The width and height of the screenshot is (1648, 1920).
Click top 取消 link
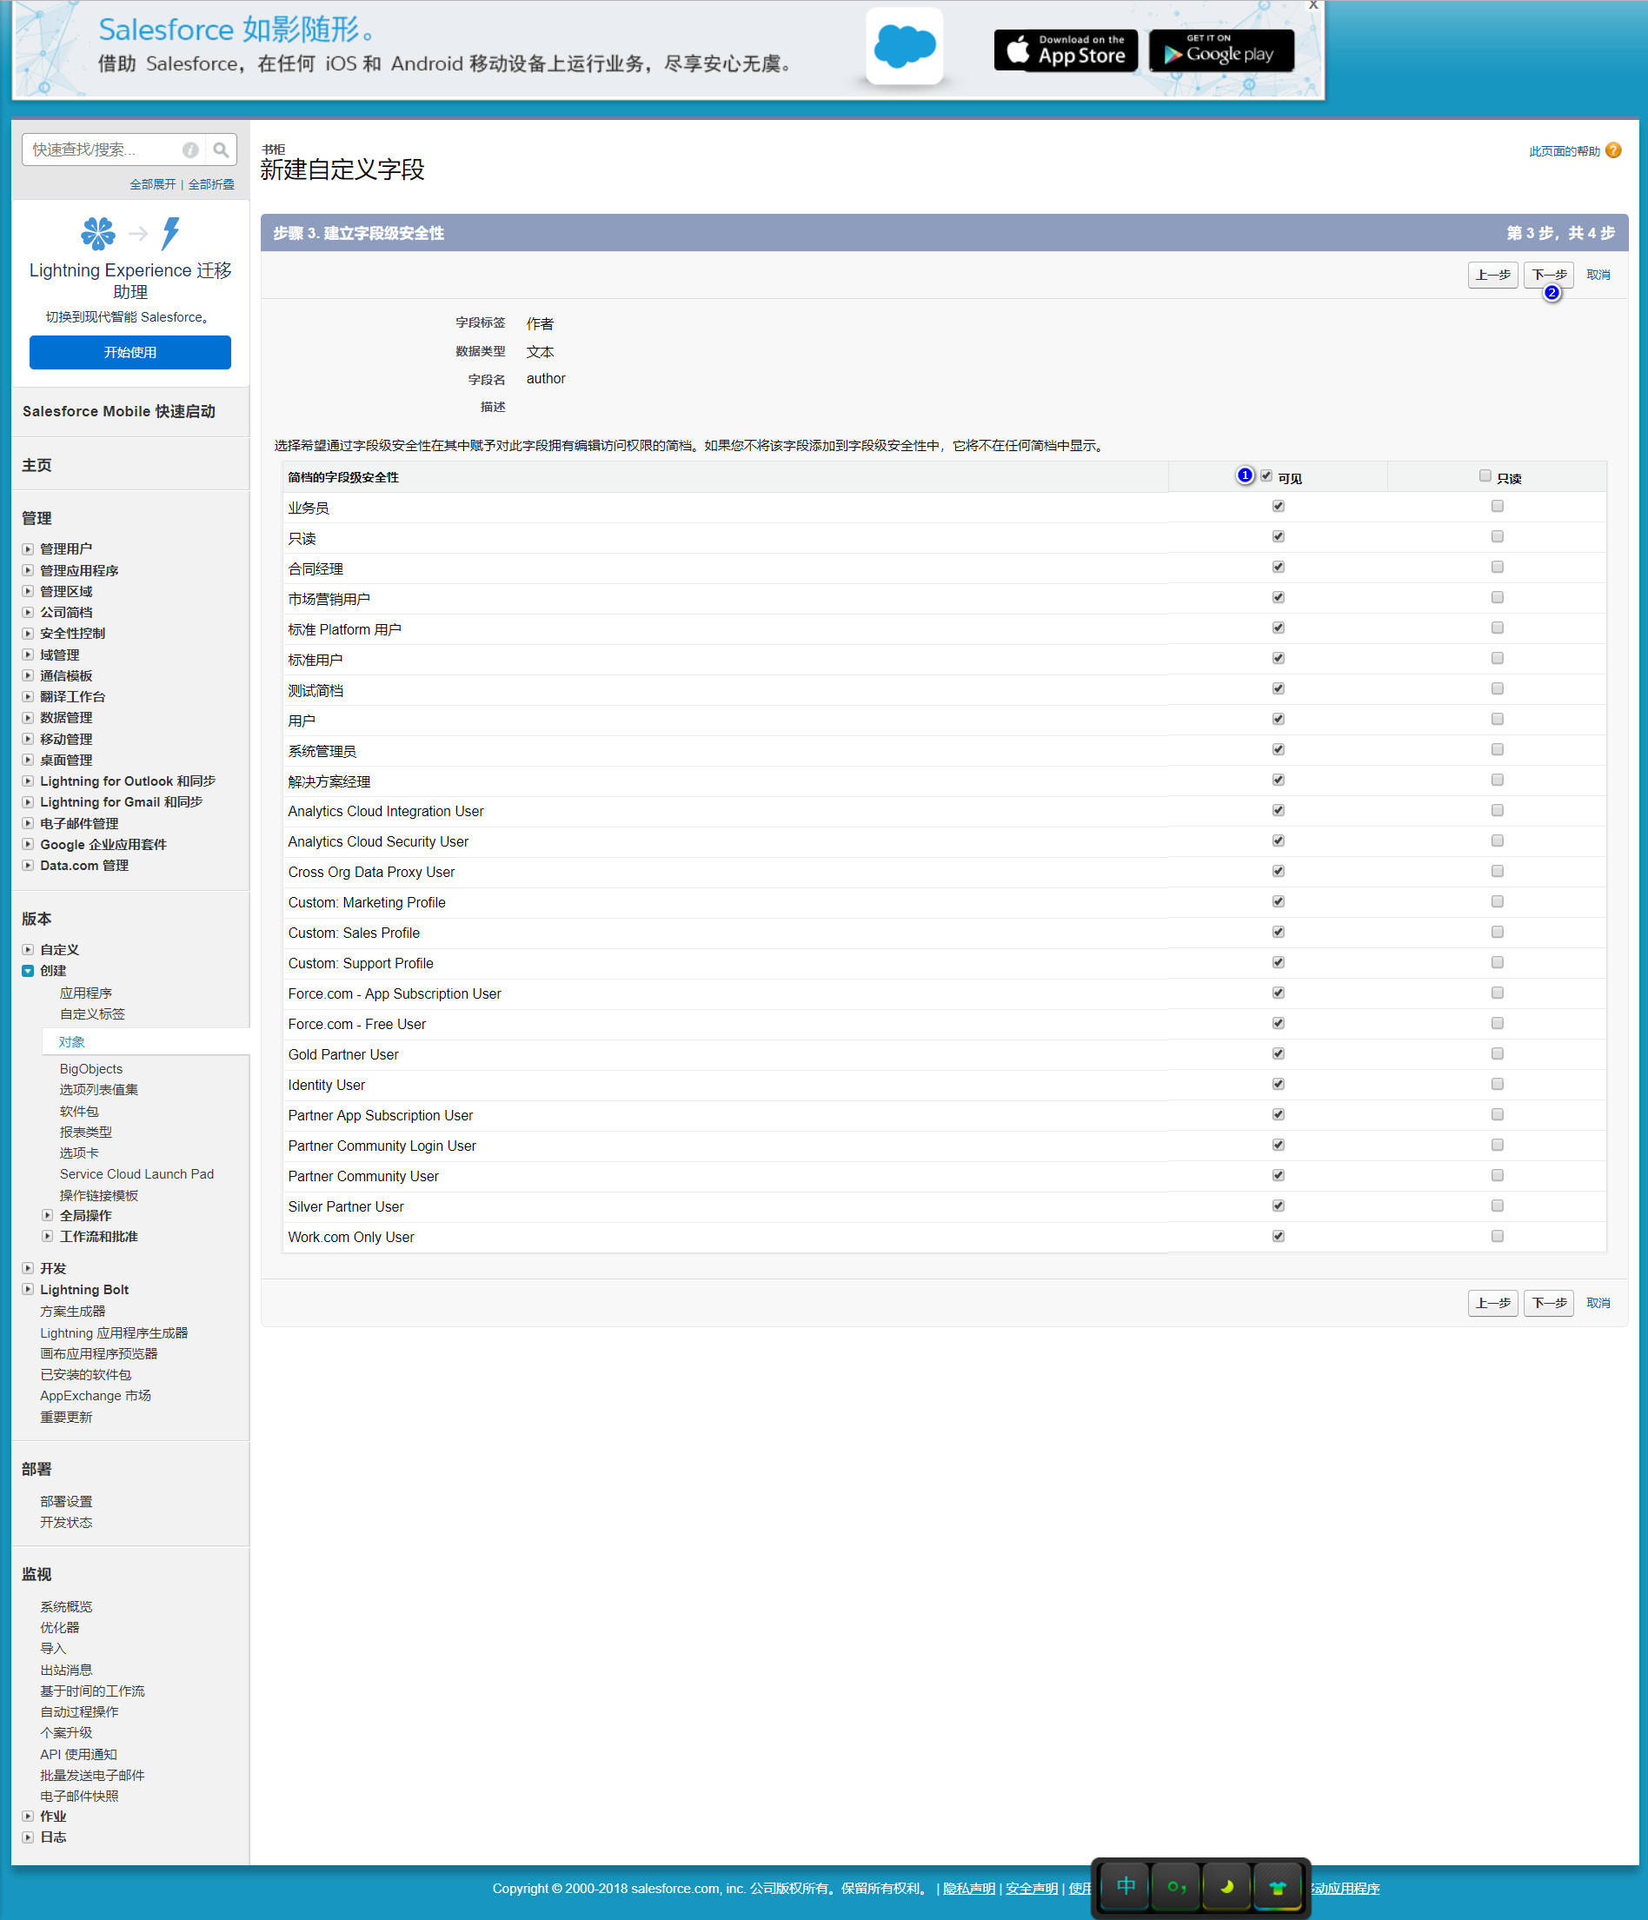pyautogui.click(x=1598, y=276)
